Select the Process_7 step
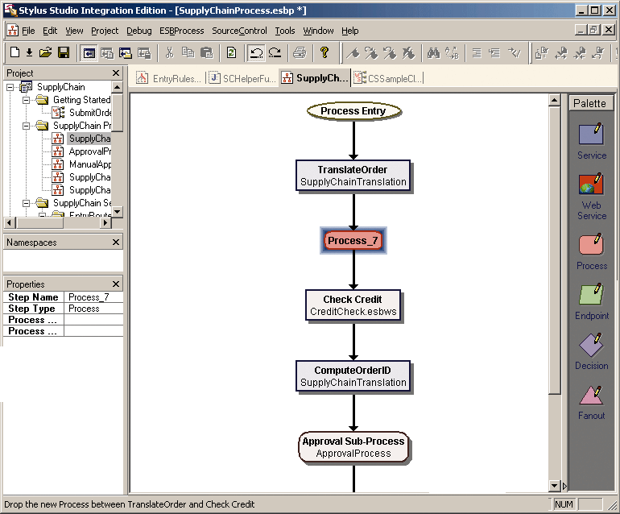The image size is (620, 514). [353, 241]
